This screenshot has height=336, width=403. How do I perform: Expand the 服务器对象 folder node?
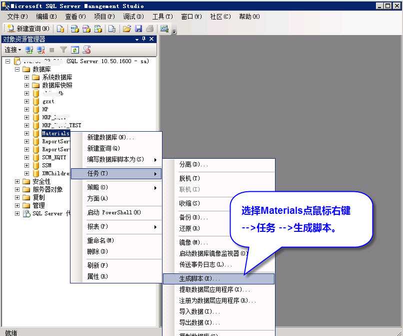(17, 189)
